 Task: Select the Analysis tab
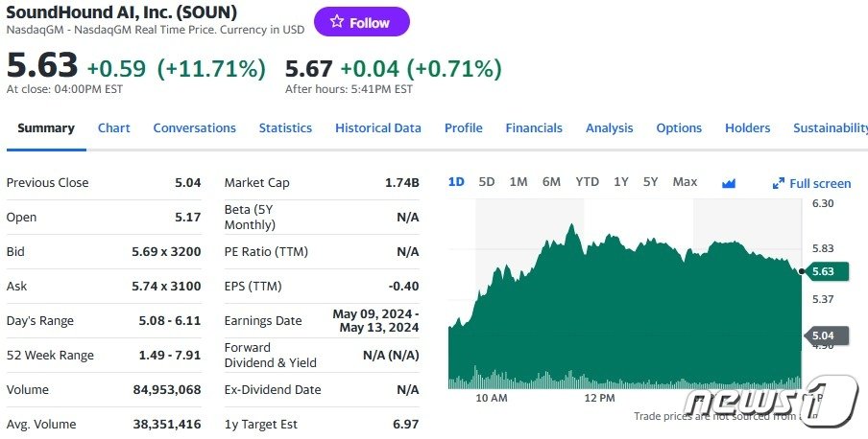609,127
